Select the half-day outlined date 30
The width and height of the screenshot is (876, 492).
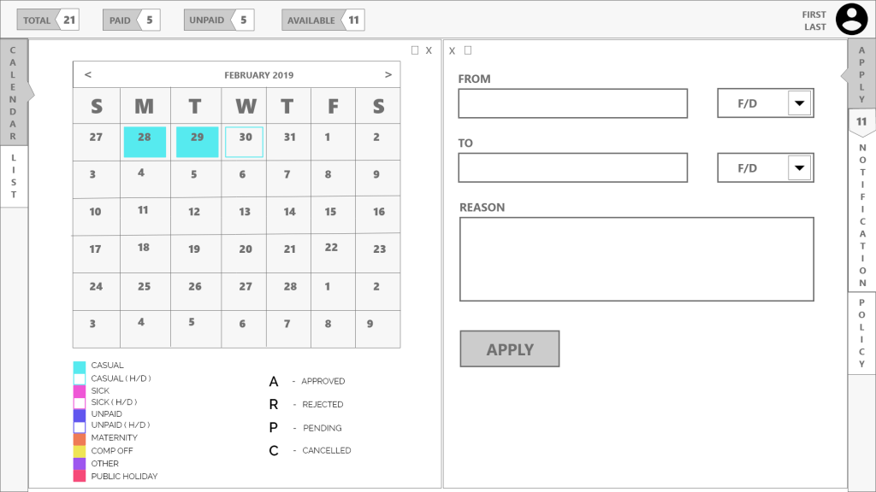pos(244,142)
